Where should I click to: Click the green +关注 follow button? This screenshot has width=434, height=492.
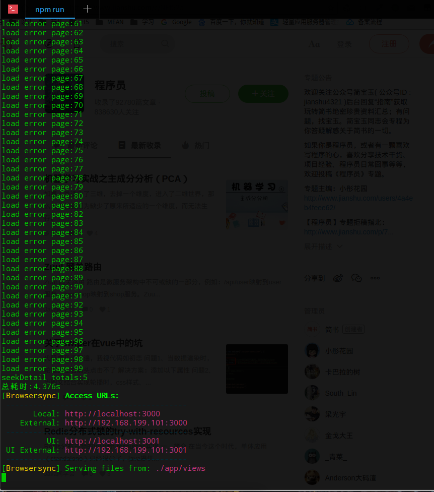click(x=263, y=93)
